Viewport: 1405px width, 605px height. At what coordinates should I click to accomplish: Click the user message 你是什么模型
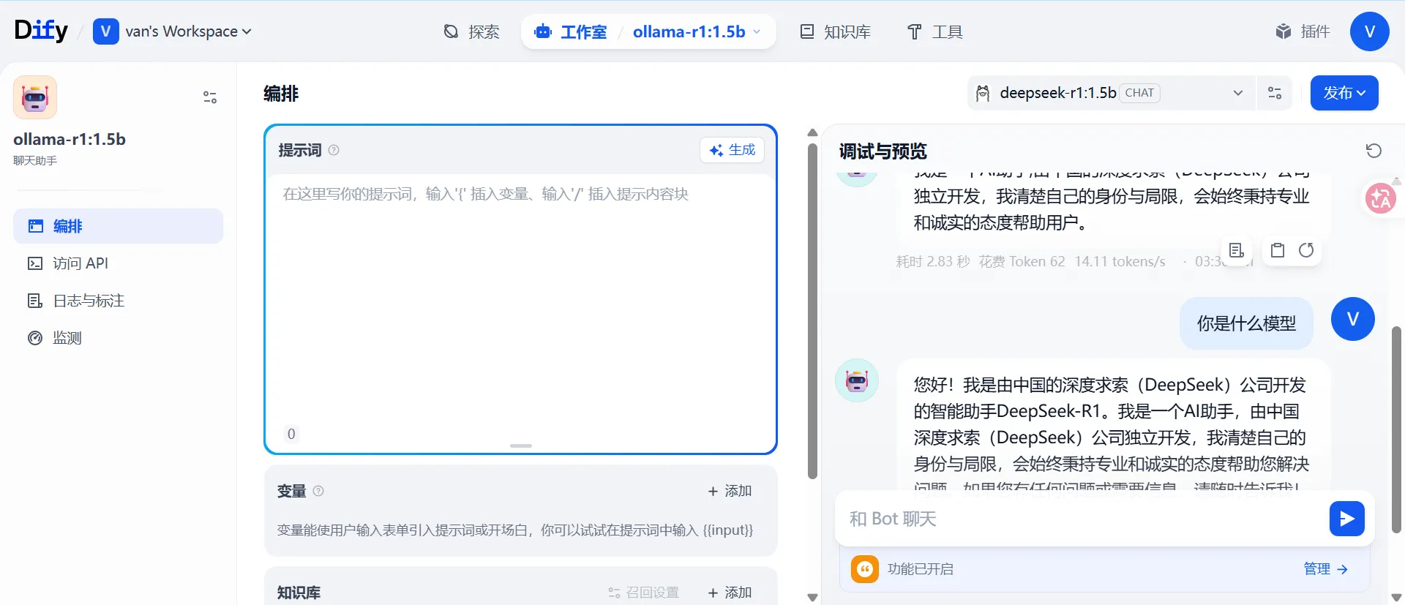coord(1246,323)
